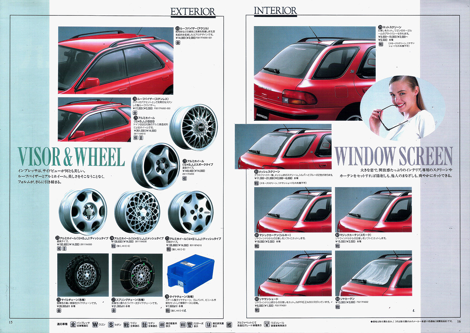Click the HX badge under spoke wheel item 72

coord(185,179)
